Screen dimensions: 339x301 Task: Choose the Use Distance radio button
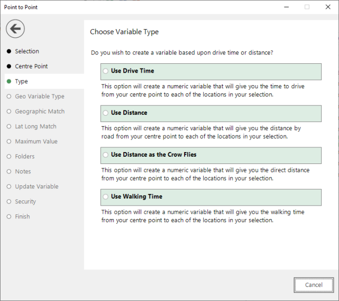click(x=106, y=113)
